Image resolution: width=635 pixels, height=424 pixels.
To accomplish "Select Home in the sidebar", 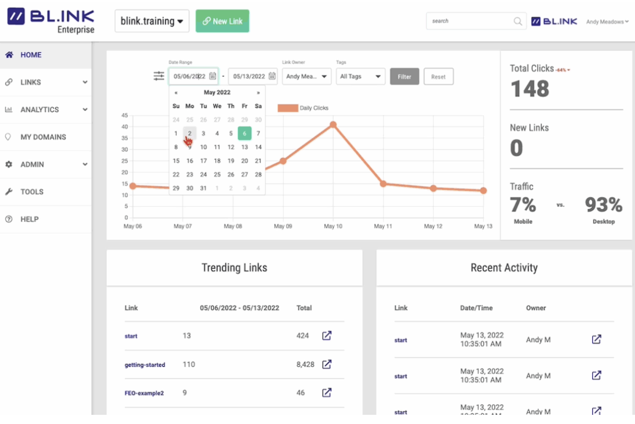I will (46, 55).
